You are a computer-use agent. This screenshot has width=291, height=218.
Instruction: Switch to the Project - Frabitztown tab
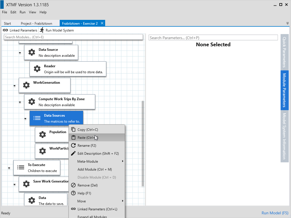[34, 23]
